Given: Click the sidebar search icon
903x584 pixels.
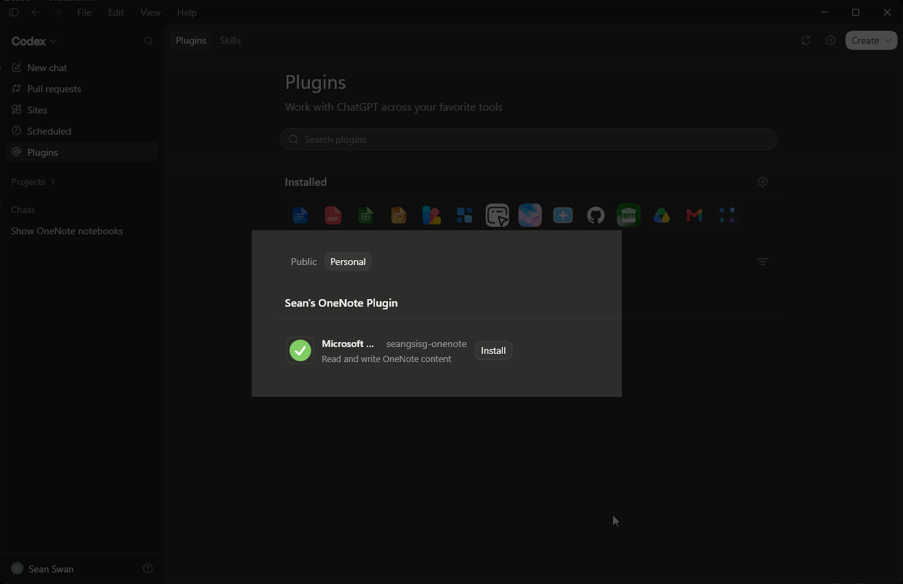Looking at the screenshot, I should point(148,42).
